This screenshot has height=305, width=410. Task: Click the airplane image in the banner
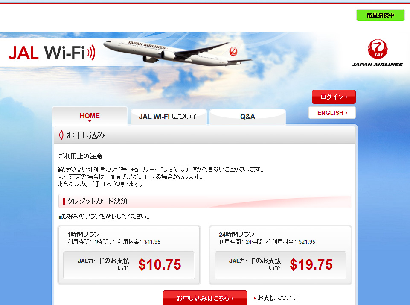(x=177, y=52)
